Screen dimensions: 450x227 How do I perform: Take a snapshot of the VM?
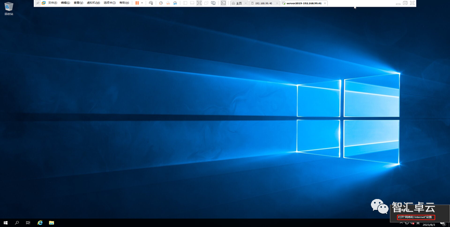coord(161,3)
